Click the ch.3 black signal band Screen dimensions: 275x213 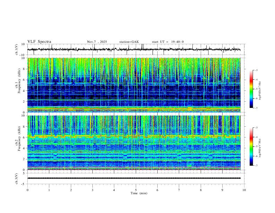134,178
